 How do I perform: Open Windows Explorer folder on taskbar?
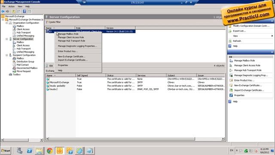39,151
